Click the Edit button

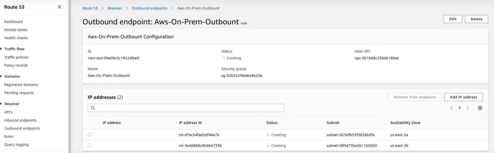pyautogui.click(x=453, y=19)
